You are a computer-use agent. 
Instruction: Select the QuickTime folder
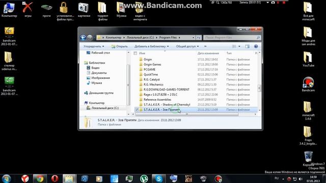coord(151,75)
